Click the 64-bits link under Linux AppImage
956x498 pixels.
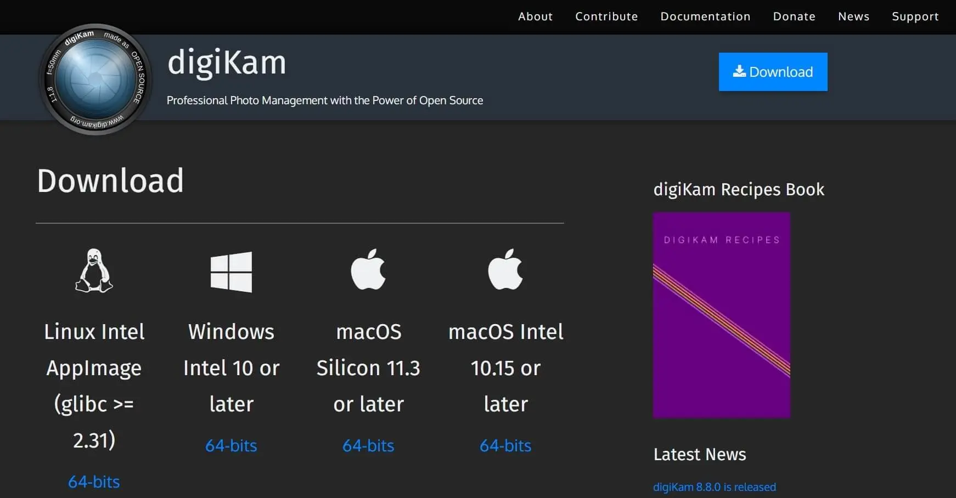click(94, 482)
